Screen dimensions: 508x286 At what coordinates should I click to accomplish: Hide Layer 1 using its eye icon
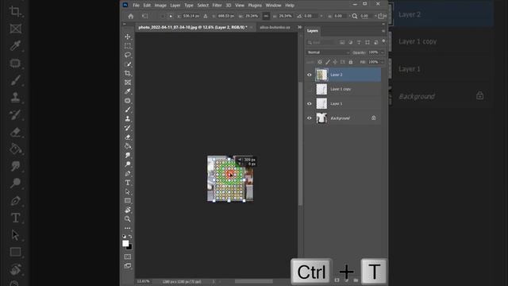tap(309, 104)
